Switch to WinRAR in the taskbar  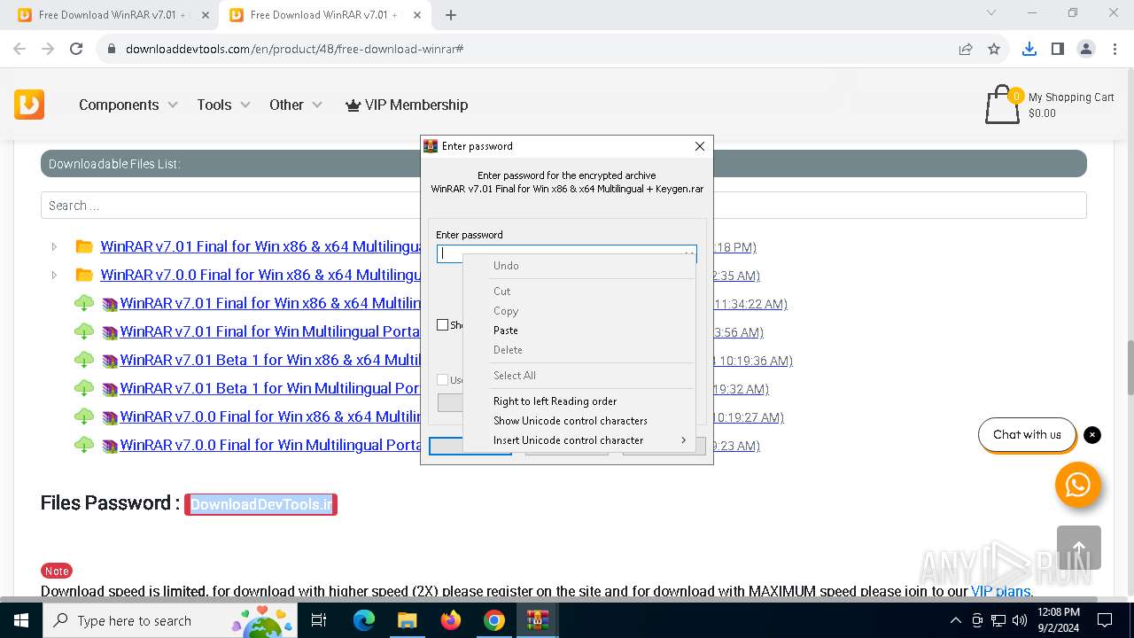coord(538,620)
